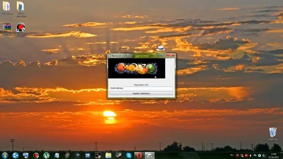Click the Show desktop strip at taskbar end
Viewport: 283px width, 159px height.
(x=282, y=155)
